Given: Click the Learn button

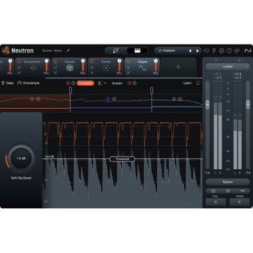Looking at the screenshot, I should point(187,83).
